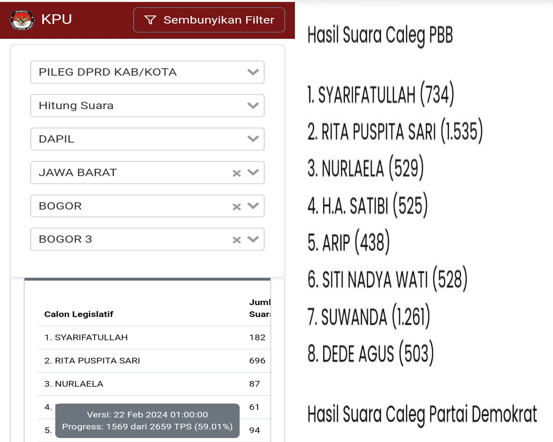Open the Hitung Suara dropdown arrow
This screenshot has width=553, height=442.
253,106
